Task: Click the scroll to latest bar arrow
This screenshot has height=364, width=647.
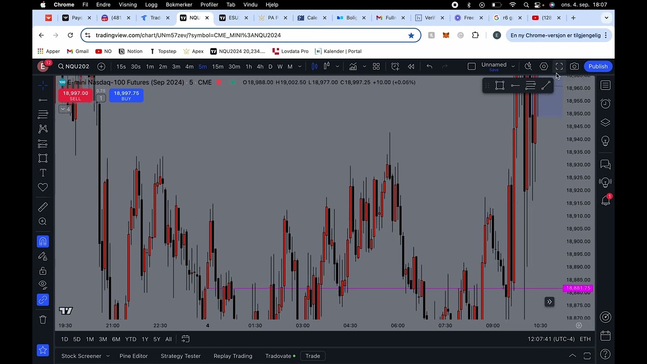Action: [x=549, y=302]
